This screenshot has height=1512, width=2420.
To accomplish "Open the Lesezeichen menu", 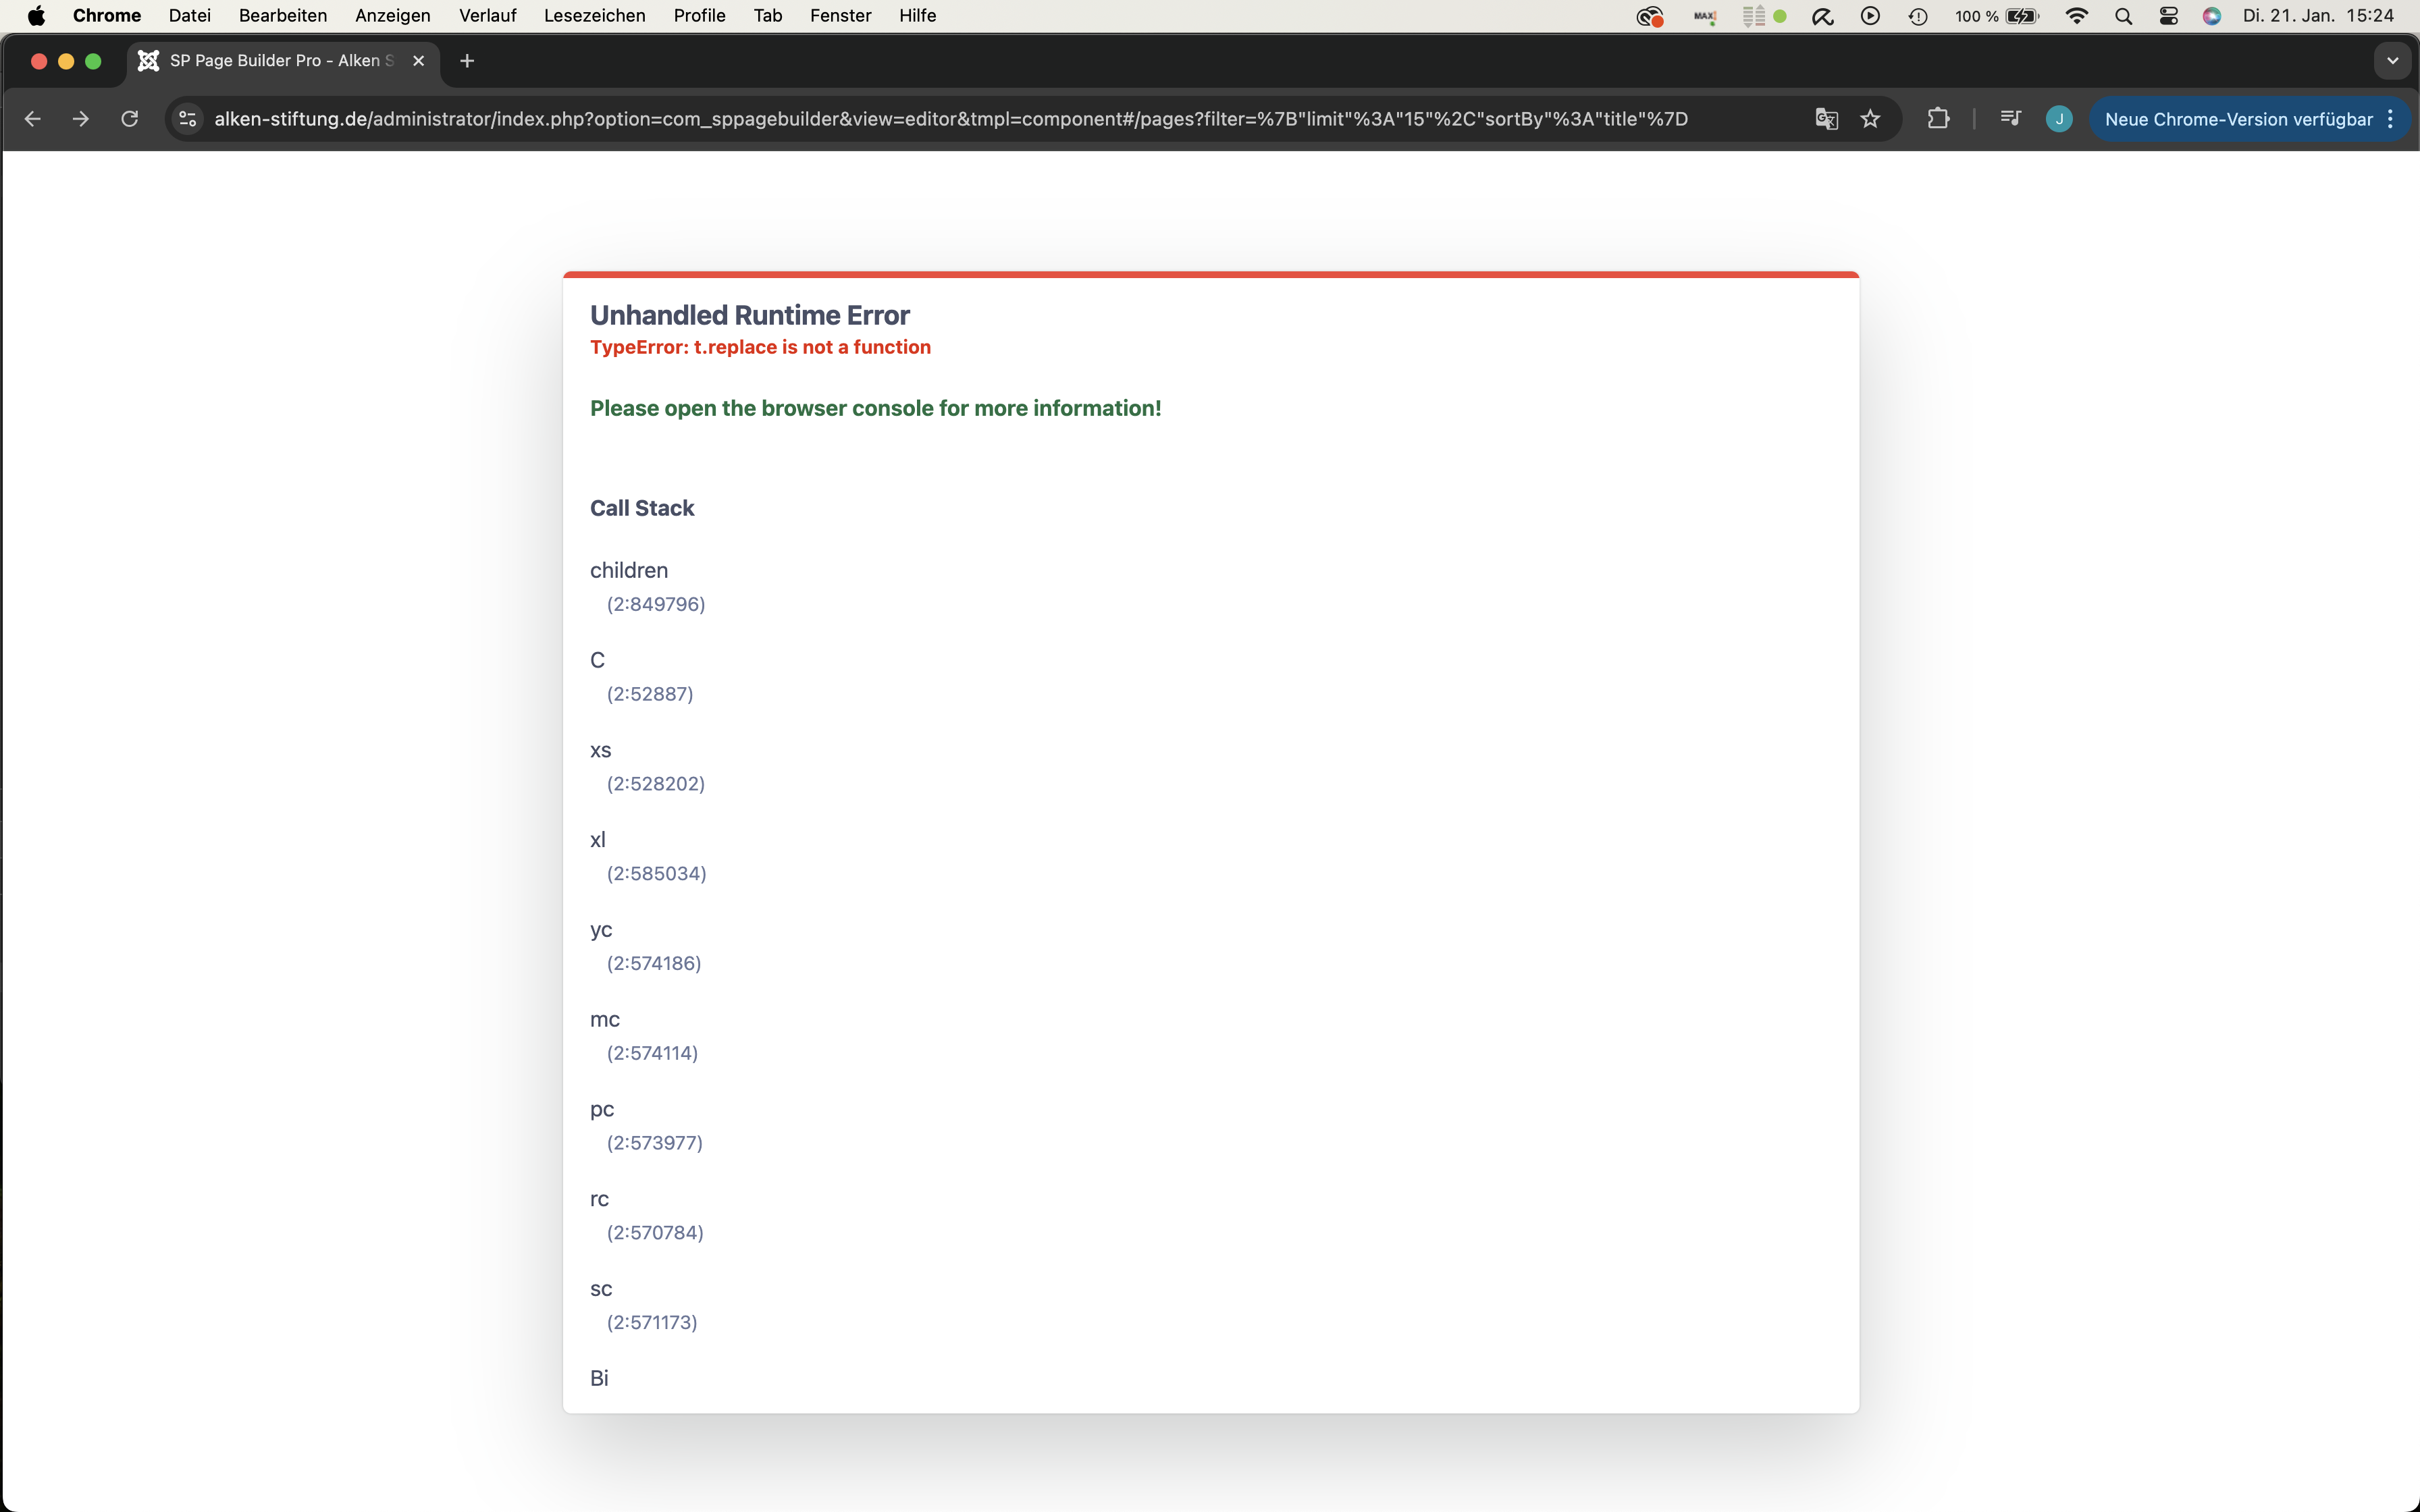I will pyautogui.click(x=594, y=15).
